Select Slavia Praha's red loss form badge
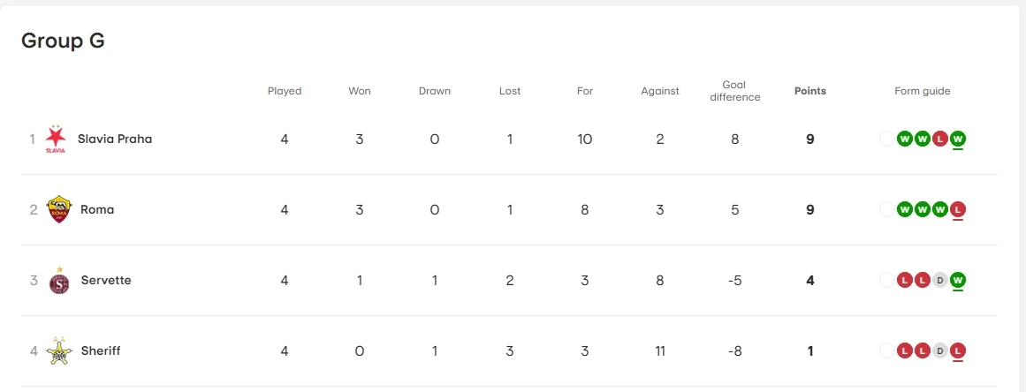The height and width of the screenshot is (392, 1026). [x=940, y=139]
